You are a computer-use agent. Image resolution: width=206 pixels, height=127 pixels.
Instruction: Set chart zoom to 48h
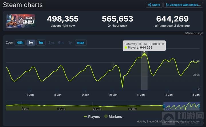coord(20,43)
